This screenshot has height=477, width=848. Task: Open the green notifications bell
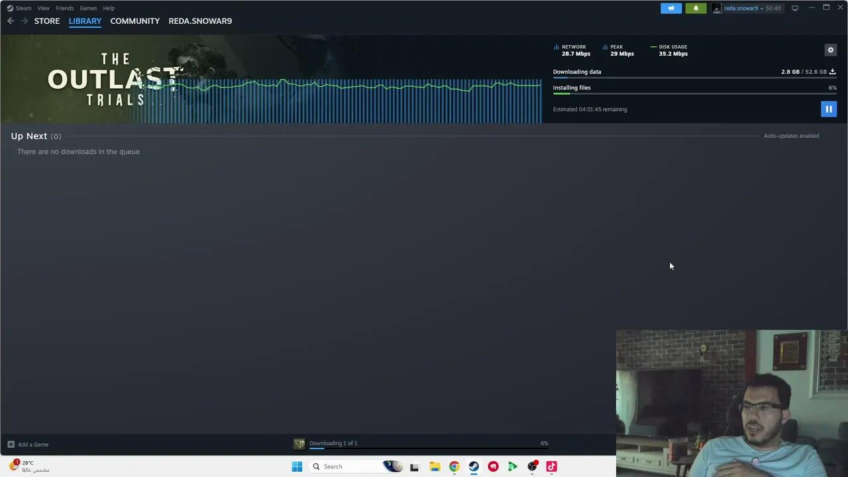[696, 8]
